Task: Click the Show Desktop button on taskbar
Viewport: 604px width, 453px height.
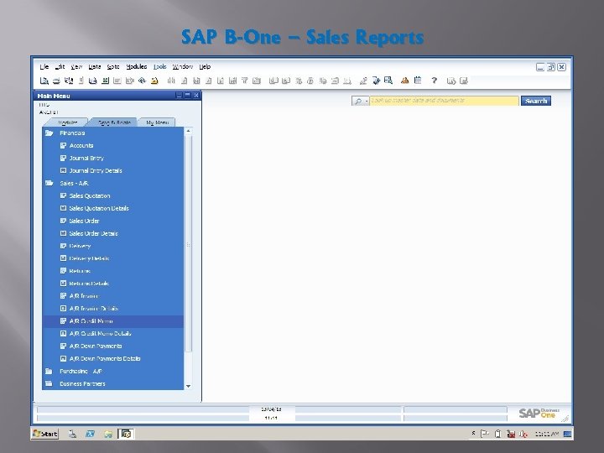Action: click(x=567, y=434)
